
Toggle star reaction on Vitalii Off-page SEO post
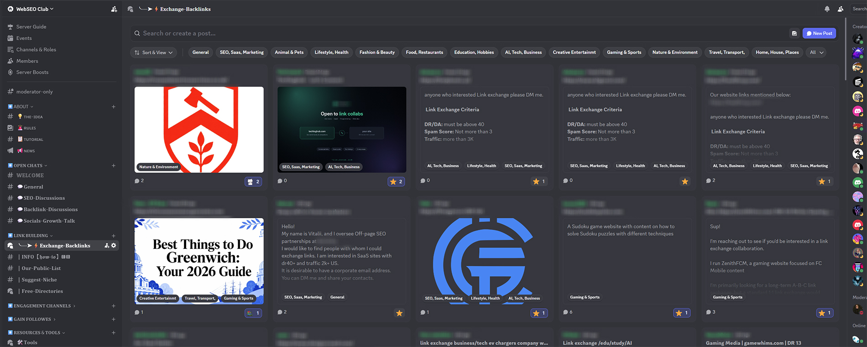(399, 313)
